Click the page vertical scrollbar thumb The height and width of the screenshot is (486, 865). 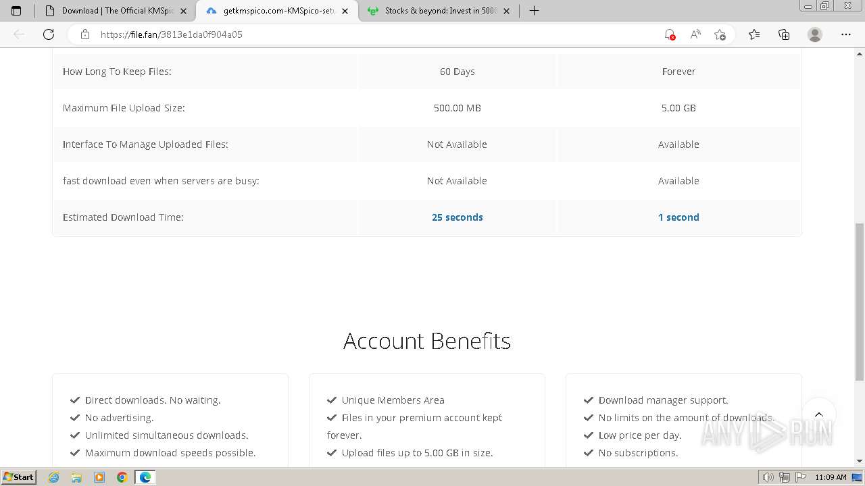coord(860,302)
